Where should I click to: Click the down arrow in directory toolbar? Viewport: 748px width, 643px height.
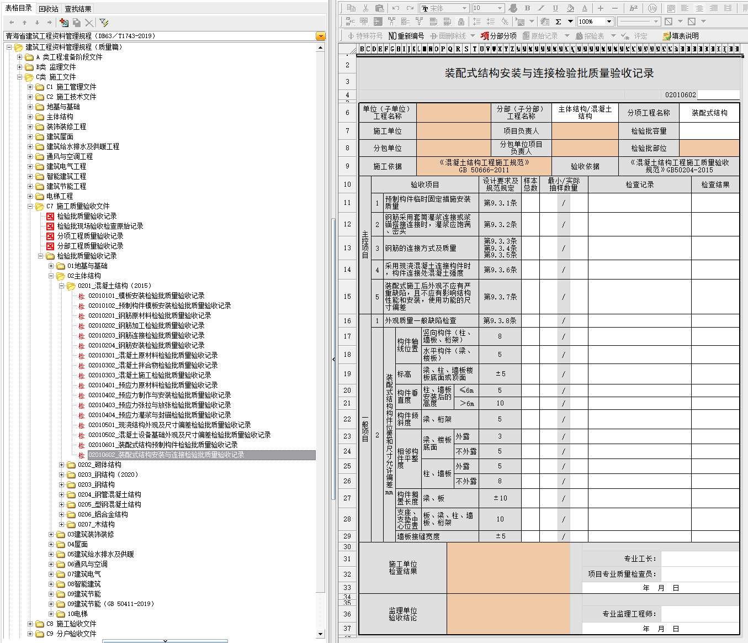(37, 23)
